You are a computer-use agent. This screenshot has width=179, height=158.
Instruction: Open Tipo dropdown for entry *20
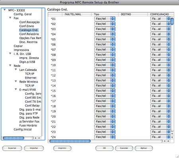click(x=105, y=116)
